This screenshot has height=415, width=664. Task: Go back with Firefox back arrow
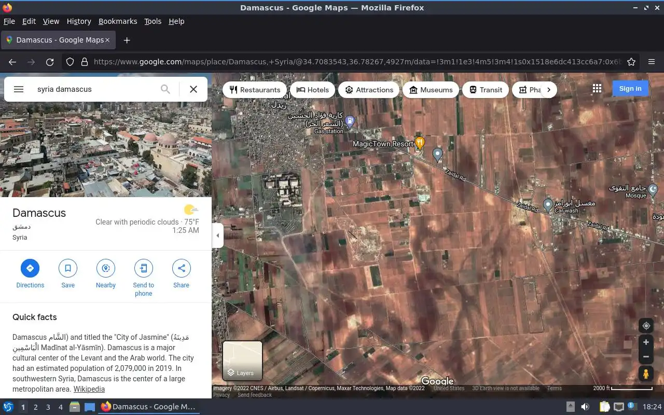[x=12, y=62]
